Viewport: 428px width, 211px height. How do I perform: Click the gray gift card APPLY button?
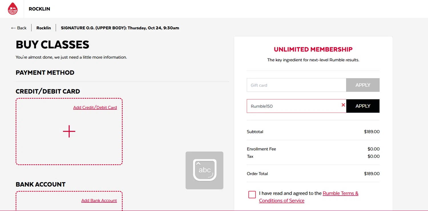[x=363, y=85]
